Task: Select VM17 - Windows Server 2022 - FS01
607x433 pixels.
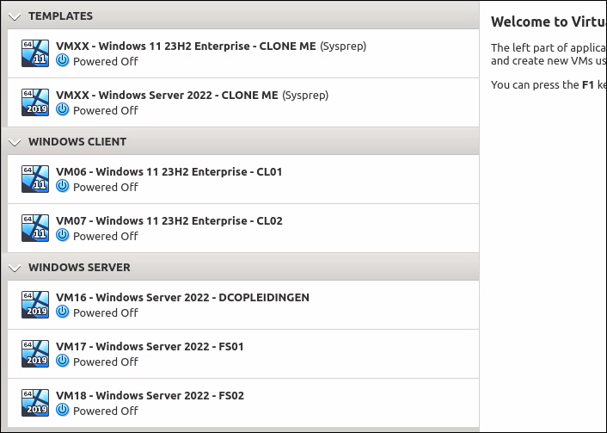Action: click(243, 354)
